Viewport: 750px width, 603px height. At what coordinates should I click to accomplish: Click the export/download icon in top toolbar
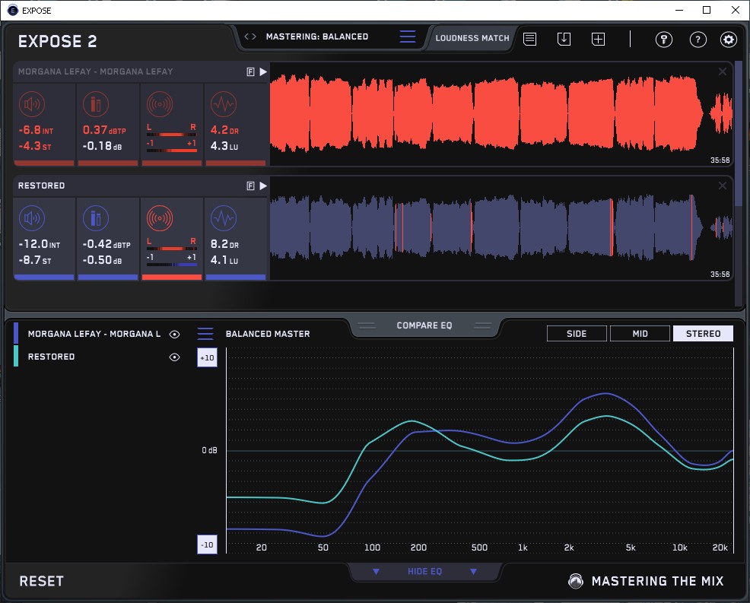(x=564, y=39)
